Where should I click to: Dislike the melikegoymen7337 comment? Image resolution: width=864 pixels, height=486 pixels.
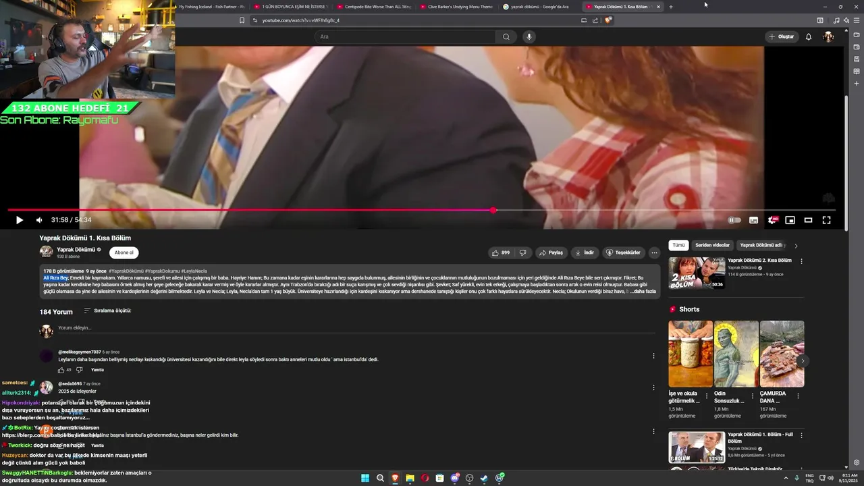(79, 370)
